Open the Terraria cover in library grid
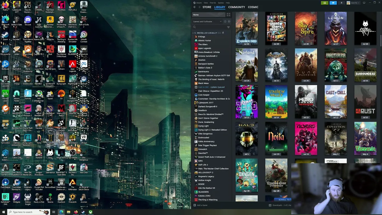Viewport: 382px width, 215px height. click(365, 139)
